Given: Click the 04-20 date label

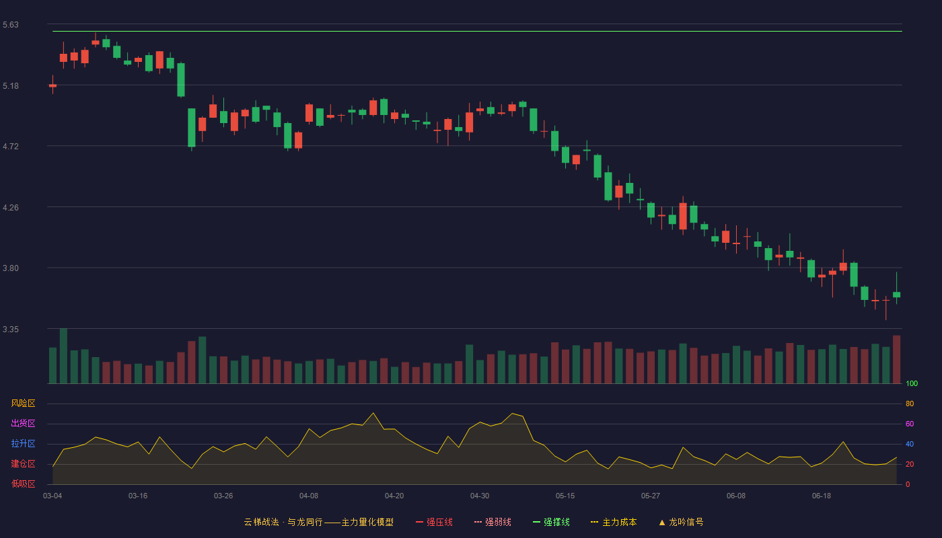Looking at the screenshot, I should pyautogui.click(x=394, y=496).
